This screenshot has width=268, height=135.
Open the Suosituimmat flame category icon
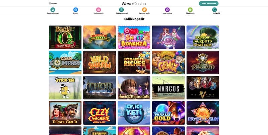pyautogui.click(x=53, y=10)
